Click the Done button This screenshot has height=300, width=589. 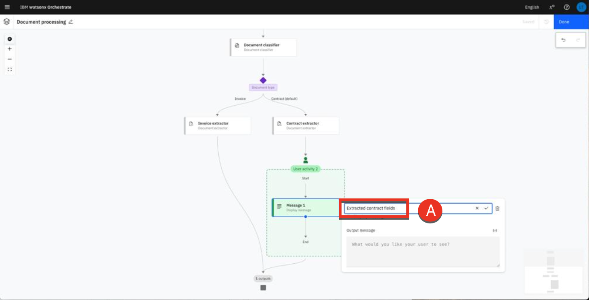pyautogui.click(x=571, y=22)
